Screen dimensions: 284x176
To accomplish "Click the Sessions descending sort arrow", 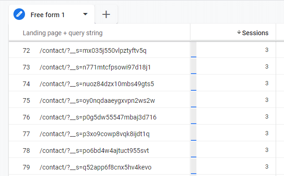I will 239,32.
